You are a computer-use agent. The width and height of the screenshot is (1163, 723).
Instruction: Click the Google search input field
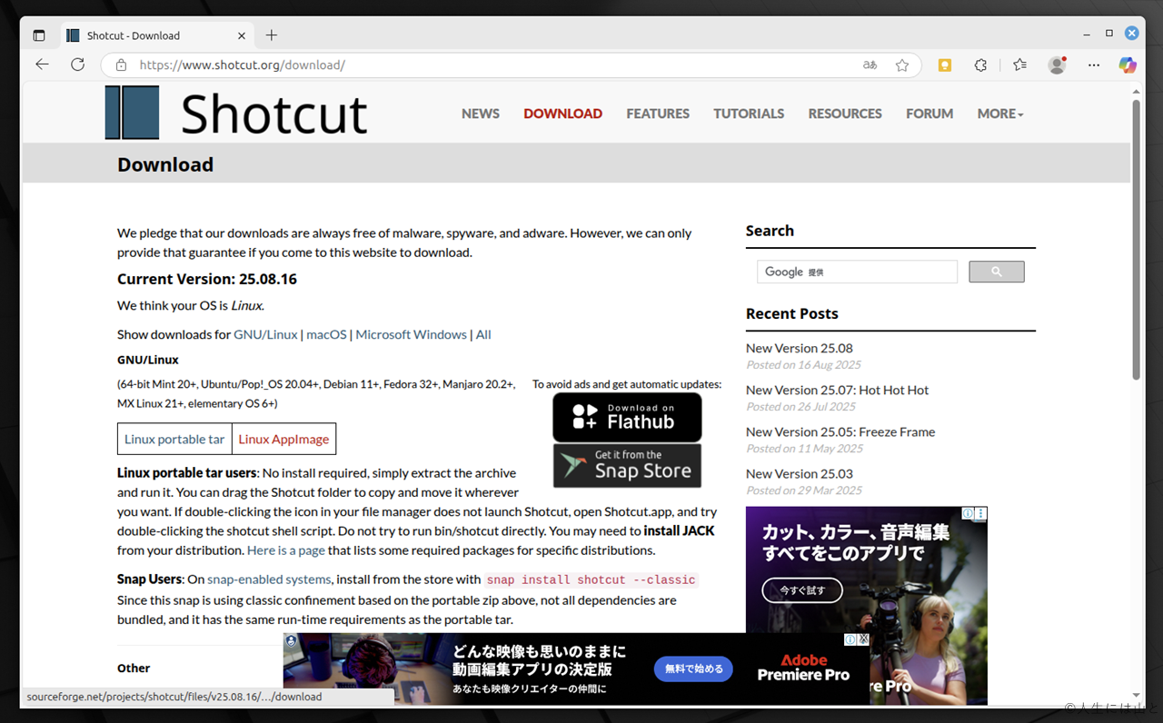tap(857, 272)
